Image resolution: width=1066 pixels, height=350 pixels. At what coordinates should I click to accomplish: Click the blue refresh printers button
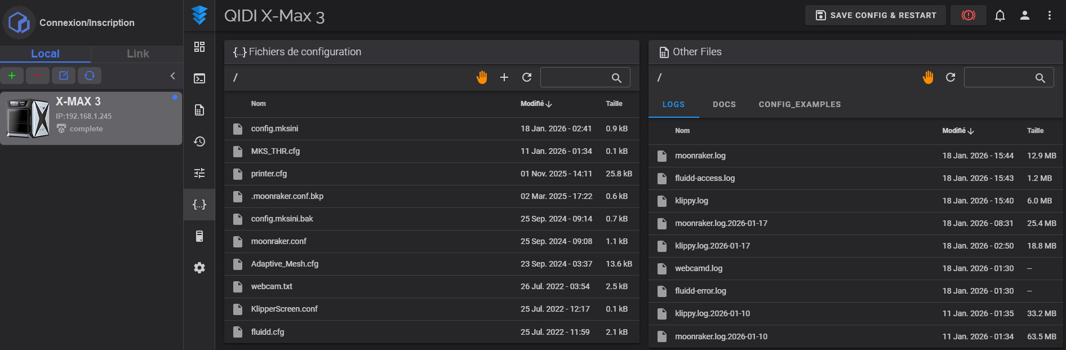90,76
